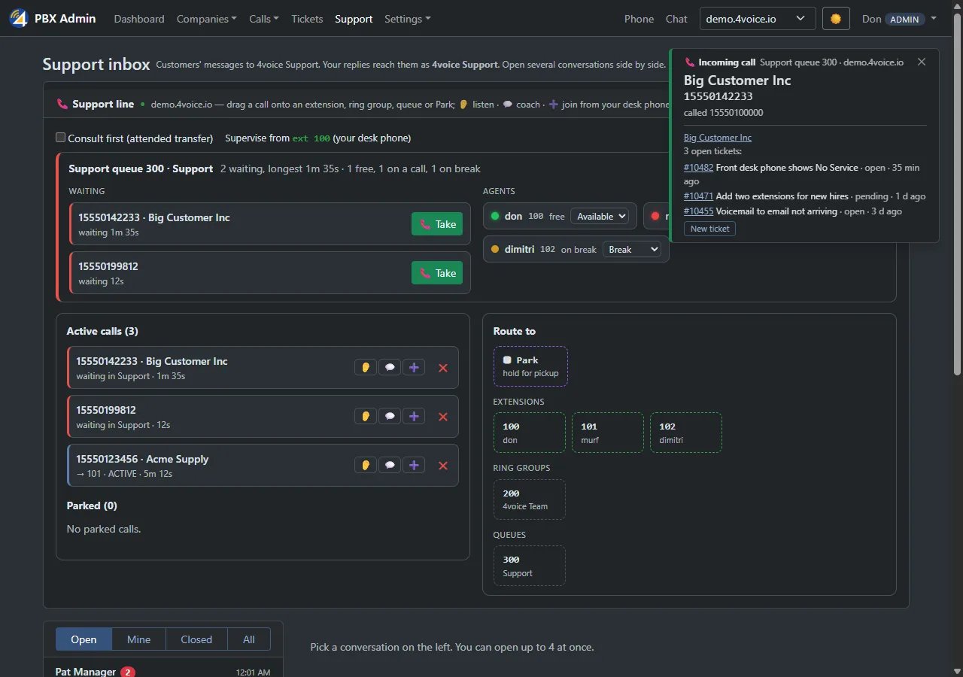The image size is (963, 677).
Task: Select ring group 200 4voice Team
Action: 530,499
